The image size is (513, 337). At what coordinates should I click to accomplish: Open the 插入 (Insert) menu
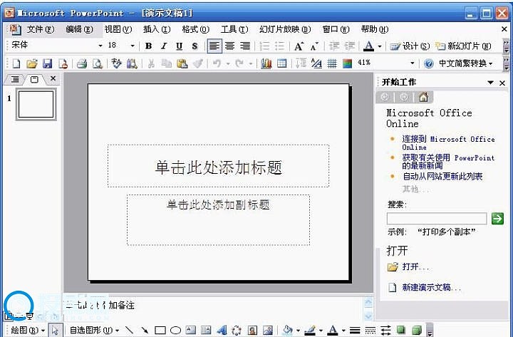pos(156,29)
